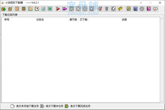
Task: Click the app icon in title bar
Action: (3, 3)
